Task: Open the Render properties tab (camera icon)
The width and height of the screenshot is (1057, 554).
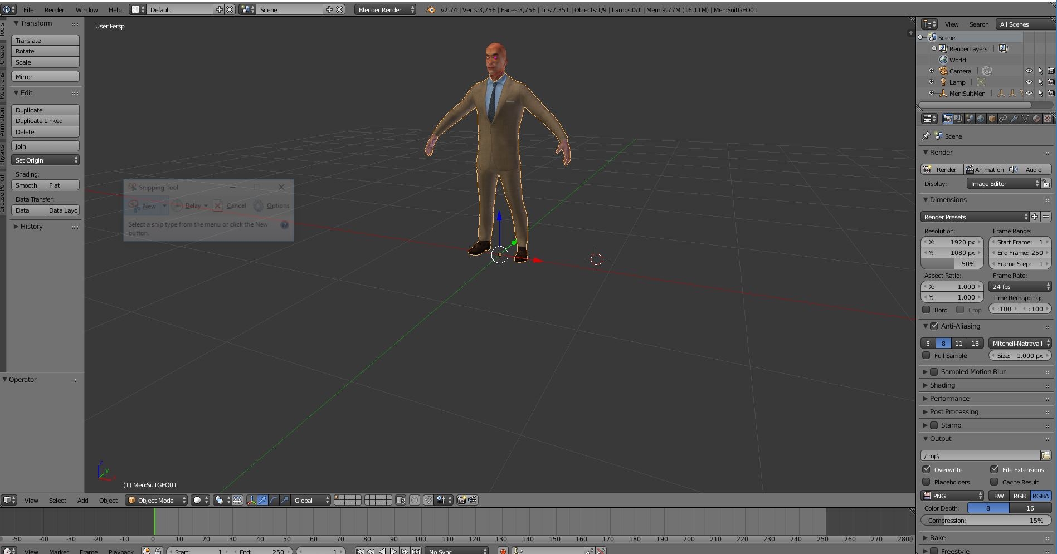Action: 948,119
